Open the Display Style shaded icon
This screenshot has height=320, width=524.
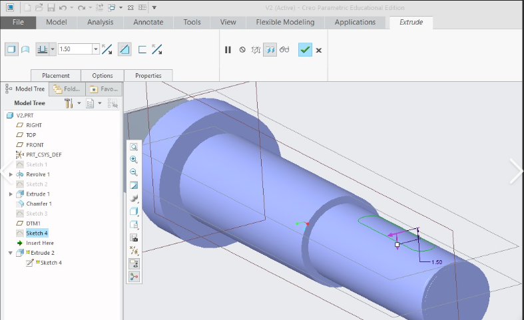click(134, 211)
